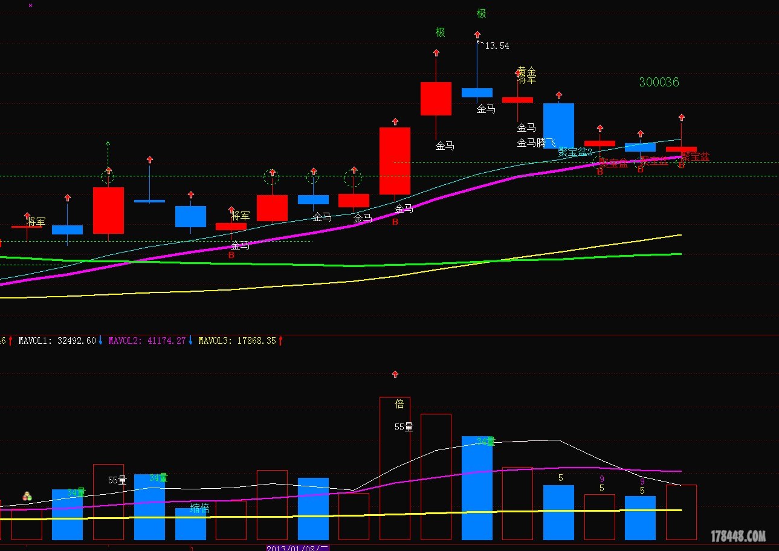
Task: Click the red arrow above the 倍 volume bar
Action: [395, 375]
